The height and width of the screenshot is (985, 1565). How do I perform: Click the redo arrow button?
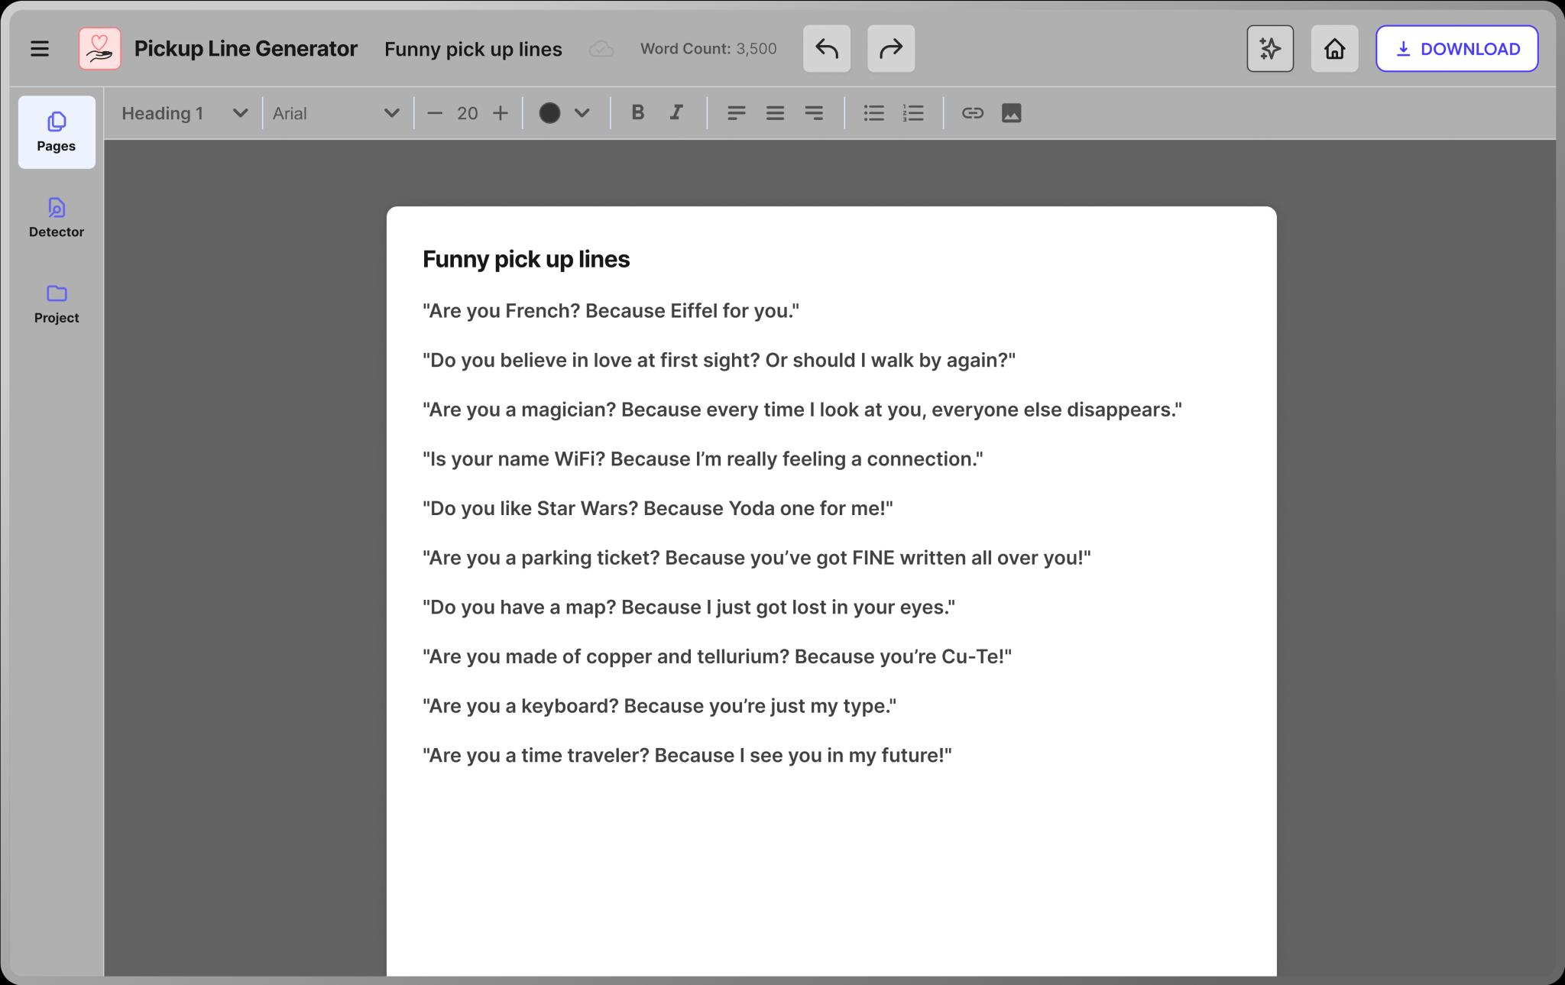click(890, 49)
